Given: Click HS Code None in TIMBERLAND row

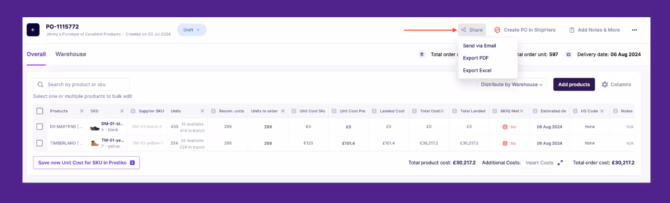Looking at the screenshot, I should point(590,143).
